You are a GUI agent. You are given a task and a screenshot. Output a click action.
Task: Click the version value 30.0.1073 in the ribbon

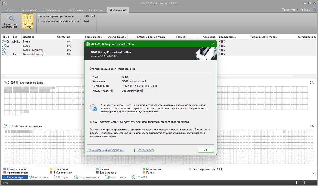[89, 16]
